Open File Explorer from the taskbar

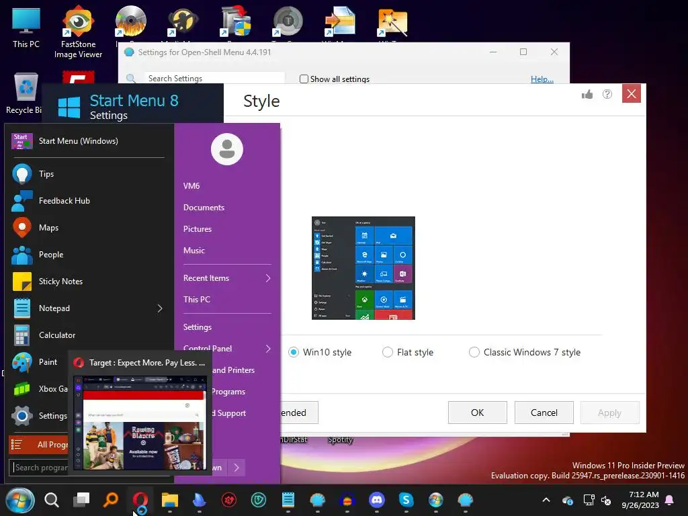(x=170, y=500)
